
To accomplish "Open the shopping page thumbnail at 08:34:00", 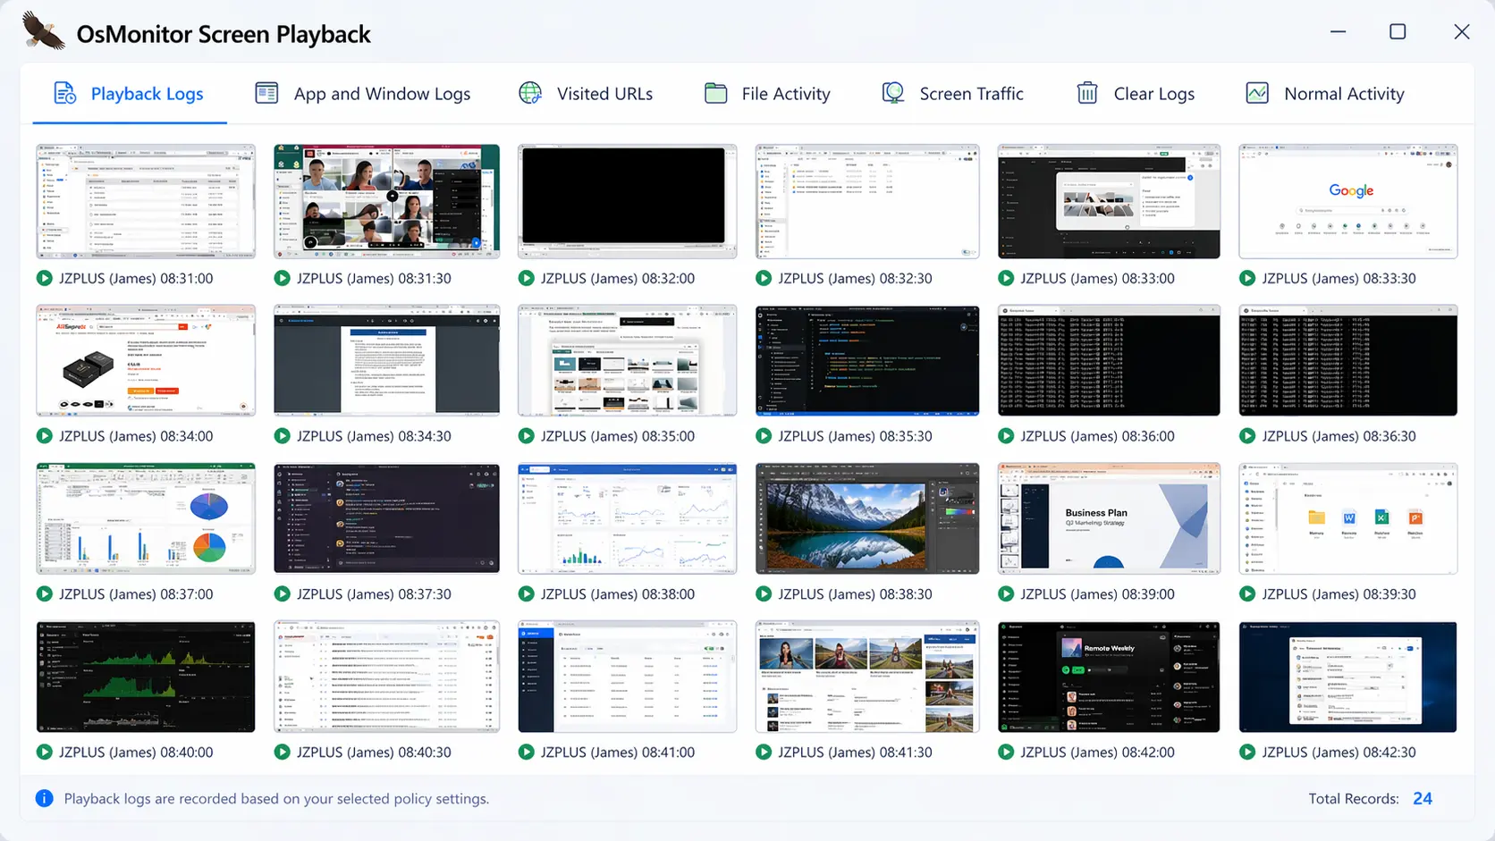I will pos(146,360).
